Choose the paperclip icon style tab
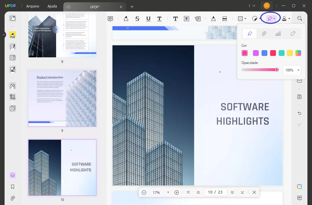The height and width of the screenshot is (205, 312). [x=264, y=34]
